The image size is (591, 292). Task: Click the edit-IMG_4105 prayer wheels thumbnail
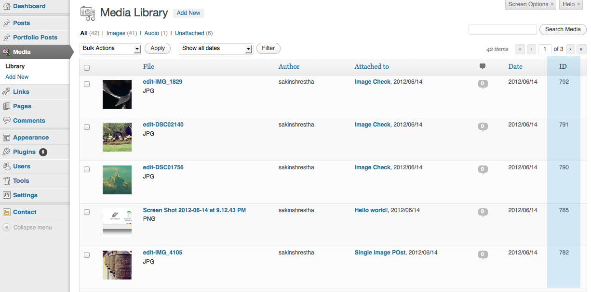coord(117,265)
